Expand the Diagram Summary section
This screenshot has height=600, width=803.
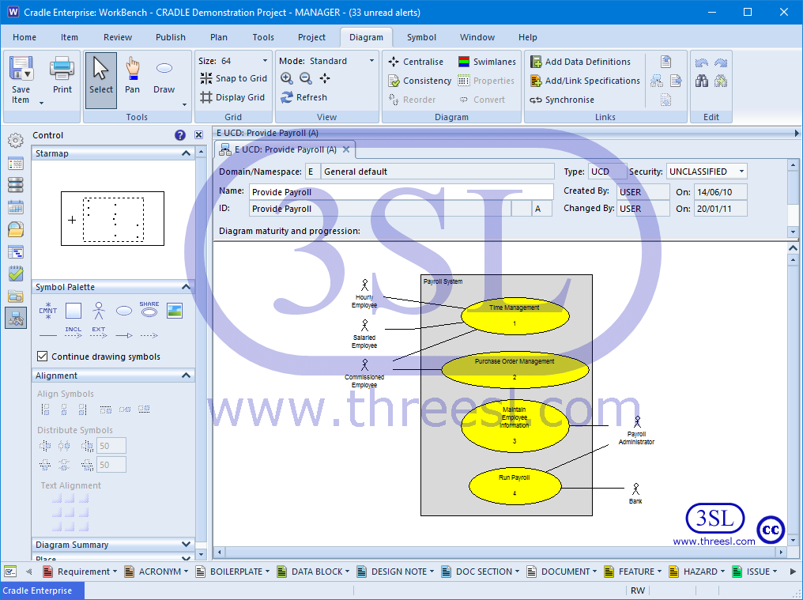[x=186, y=544]
